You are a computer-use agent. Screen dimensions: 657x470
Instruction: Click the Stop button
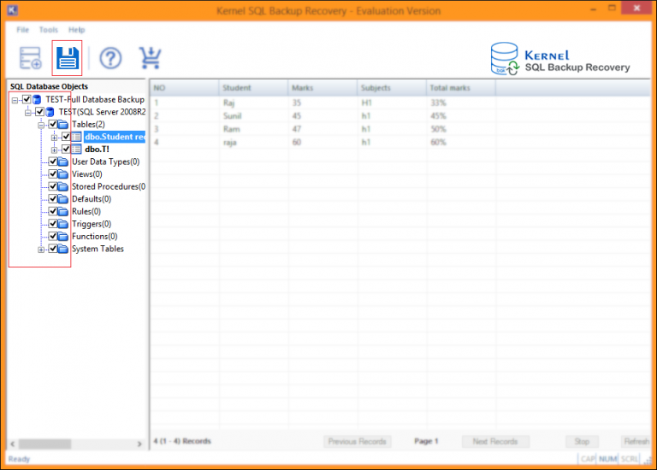(x=582, y=442)
